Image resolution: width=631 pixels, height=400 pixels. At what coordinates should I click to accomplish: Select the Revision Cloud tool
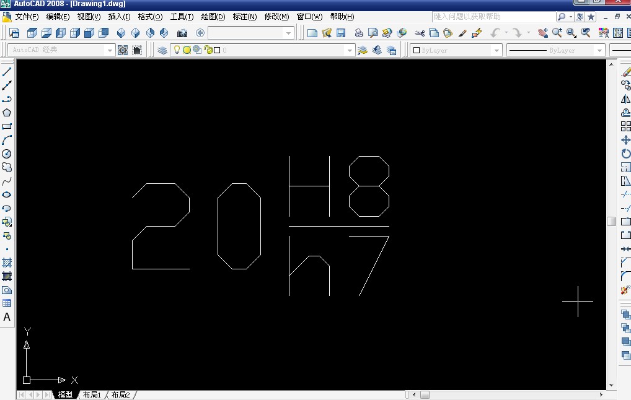(7, 167)
